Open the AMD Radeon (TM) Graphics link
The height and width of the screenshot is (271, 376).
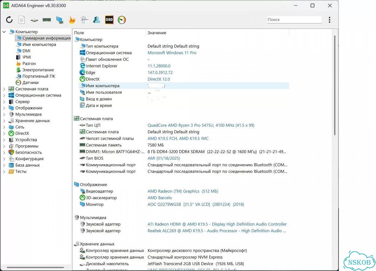pos(173,191)
